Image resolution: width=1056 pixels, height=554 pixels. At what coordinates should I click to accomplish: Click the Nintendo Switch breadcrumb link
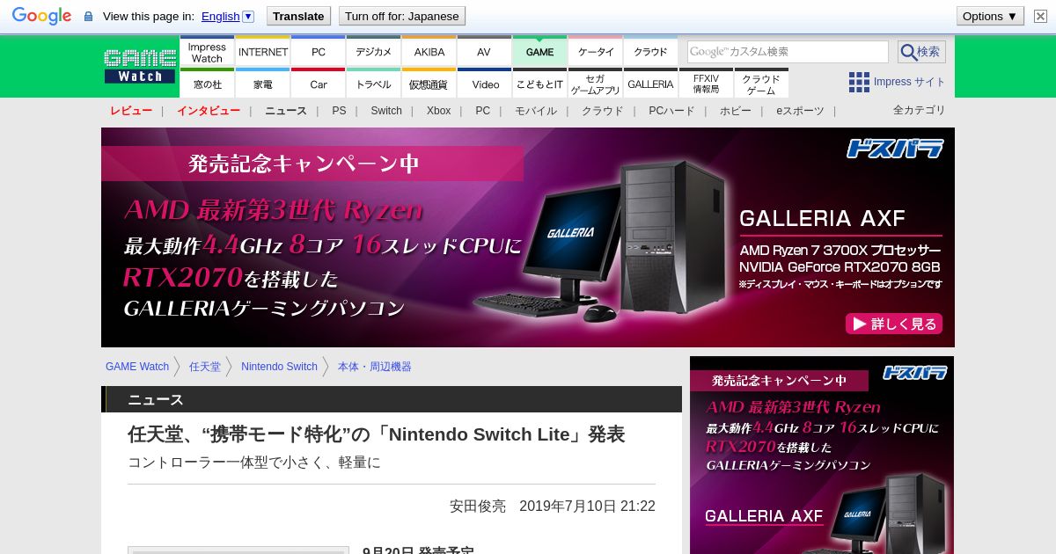[279, 367]
